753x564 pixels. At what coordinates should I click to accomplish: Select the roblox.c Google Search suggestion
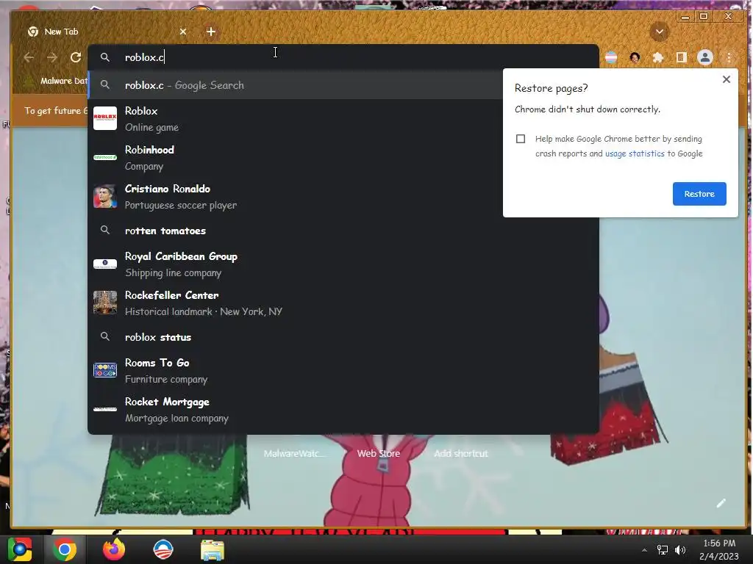pos(296,85)
